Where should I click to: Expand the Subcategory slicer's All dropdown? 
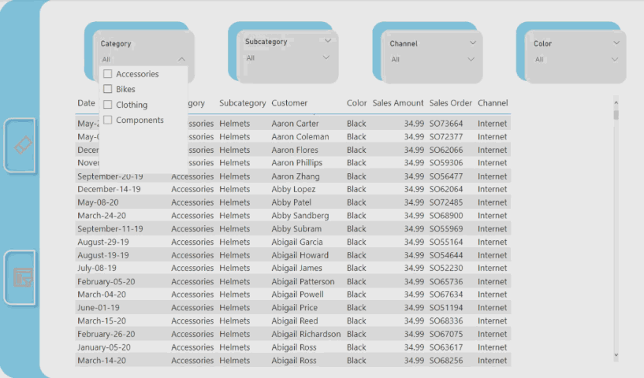327,57
